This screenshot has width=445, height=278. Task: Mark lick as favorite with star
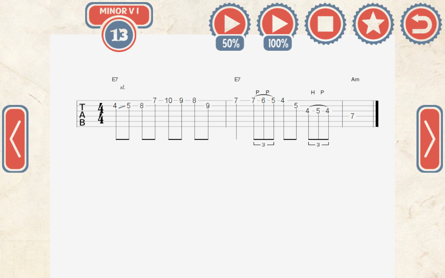[373, 24]
